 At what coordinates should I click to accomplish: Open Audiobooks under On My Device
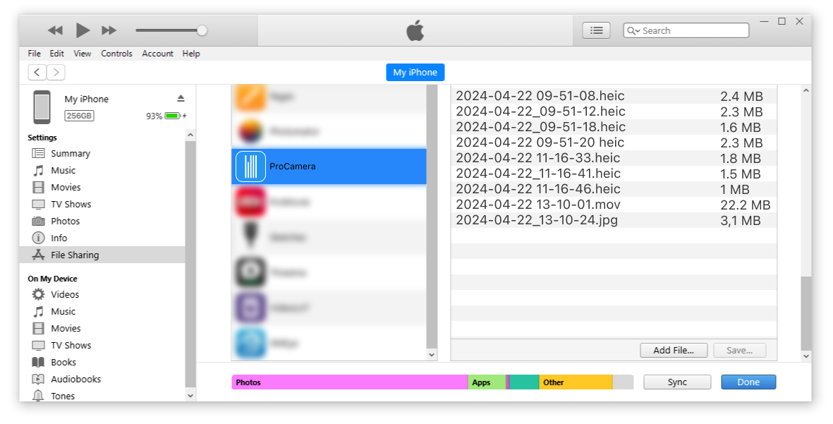click(x=75, y=379)
